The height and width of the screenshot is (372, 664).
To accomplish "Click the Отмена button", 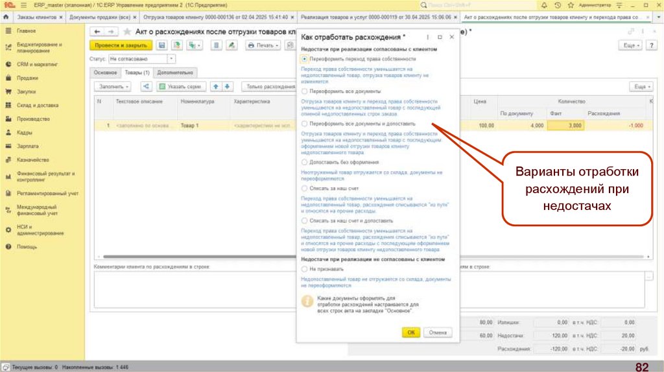I will [438, 332].
